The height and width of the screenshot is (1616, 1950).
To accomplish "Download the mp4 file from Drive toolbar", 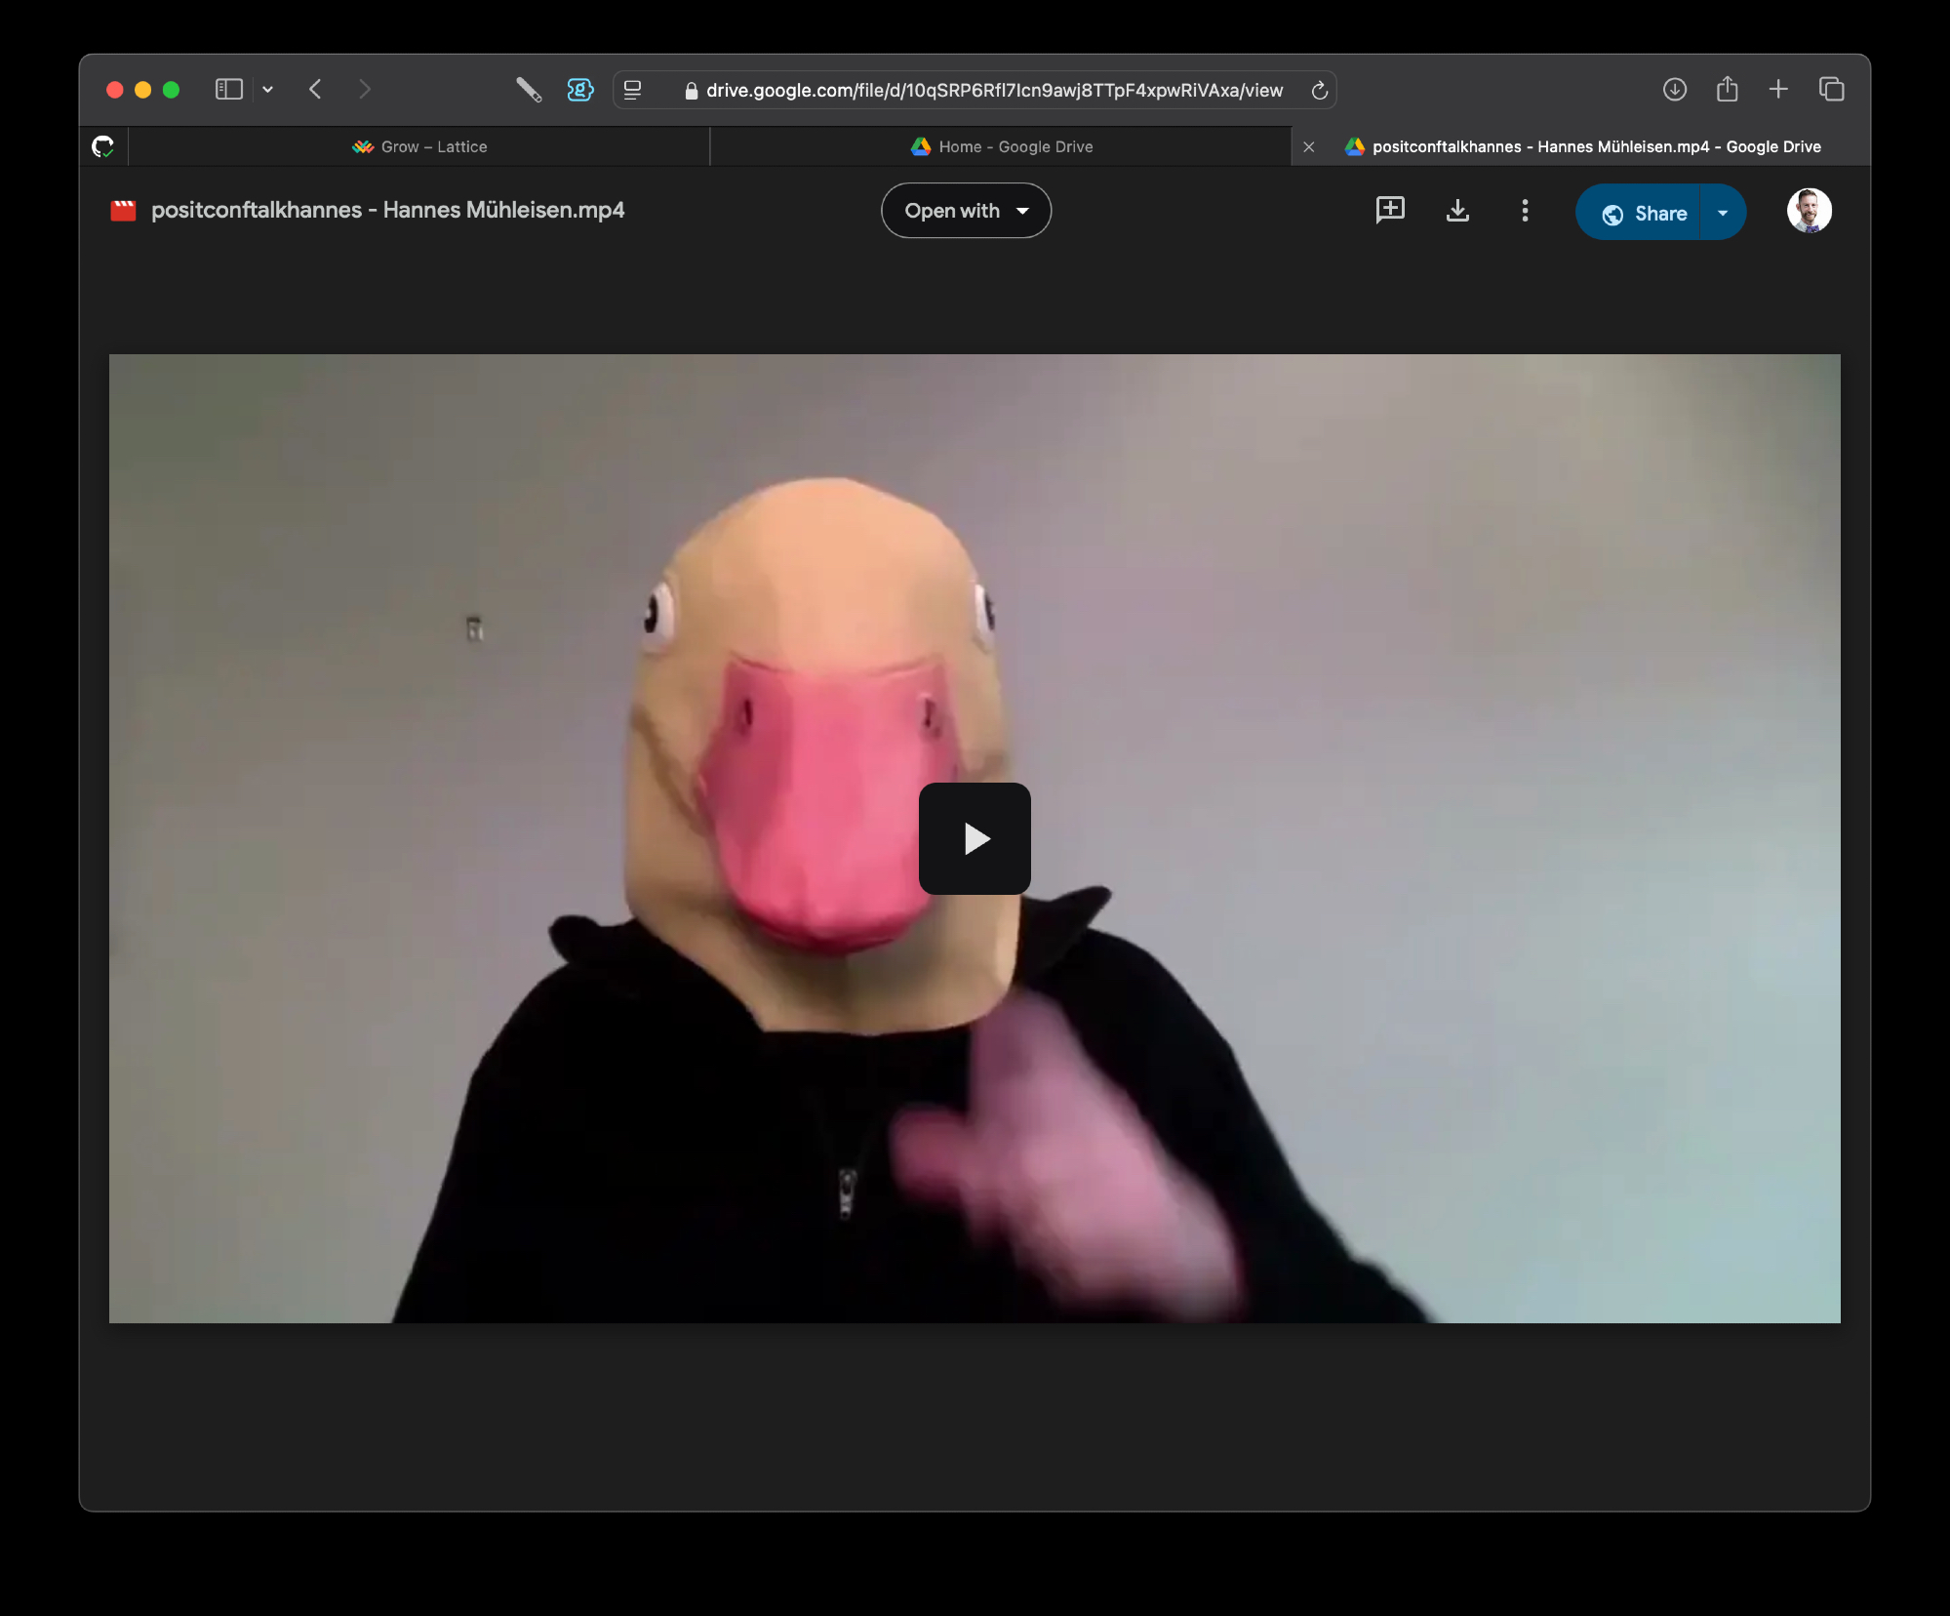I will point(1457,210).
